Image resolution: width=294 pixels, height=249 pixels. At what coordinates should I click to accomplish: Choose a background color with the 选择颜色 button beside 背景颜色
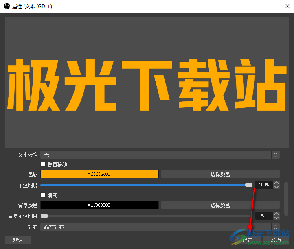tap(220, 205)
